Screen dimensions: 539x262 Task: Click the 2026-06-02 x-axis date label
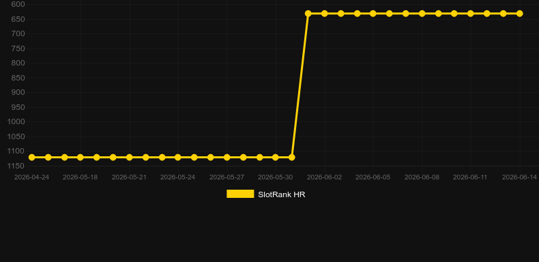coord(324,177)
